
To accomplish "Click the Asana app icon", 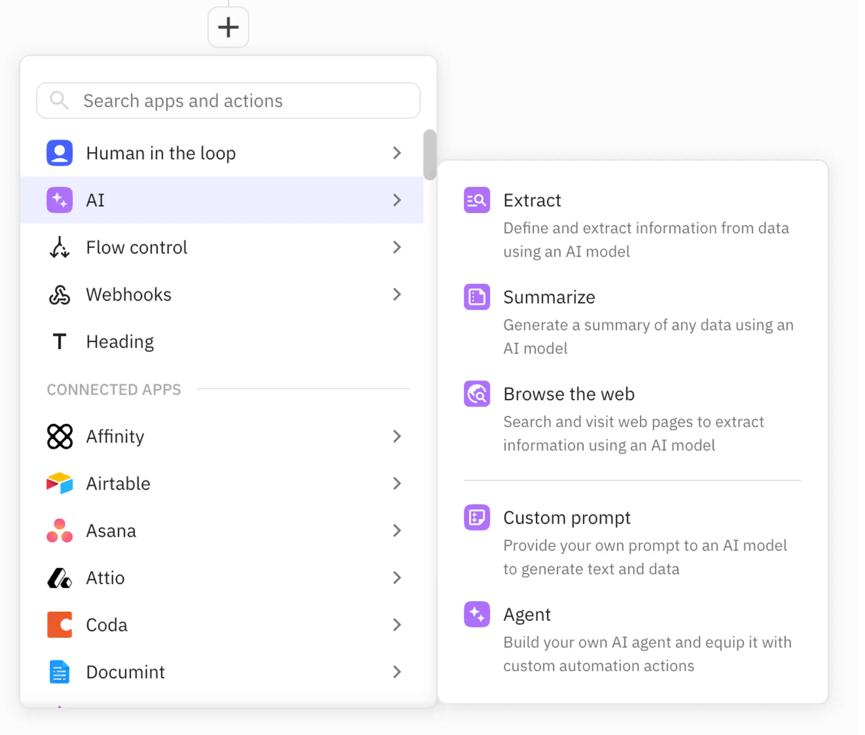I will click(59, 530).
